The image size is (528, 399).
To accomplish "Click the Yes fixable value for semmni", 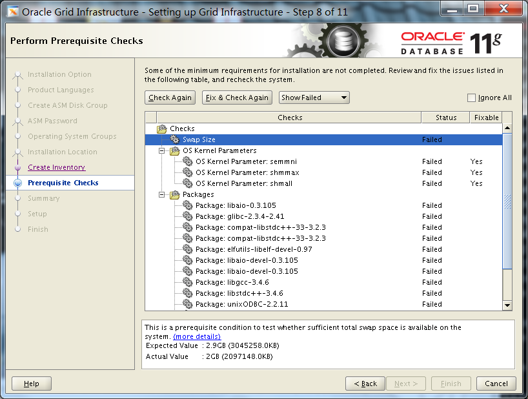I will [476, 161].
